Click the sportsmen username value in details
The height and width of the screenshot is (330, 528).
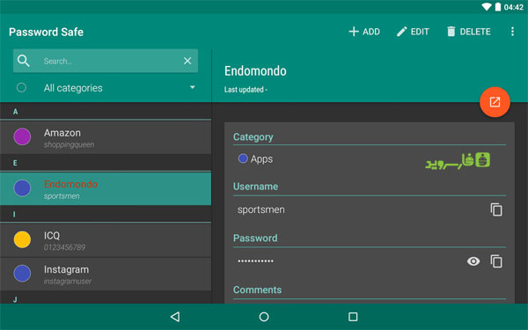click(x=261, y=209)
